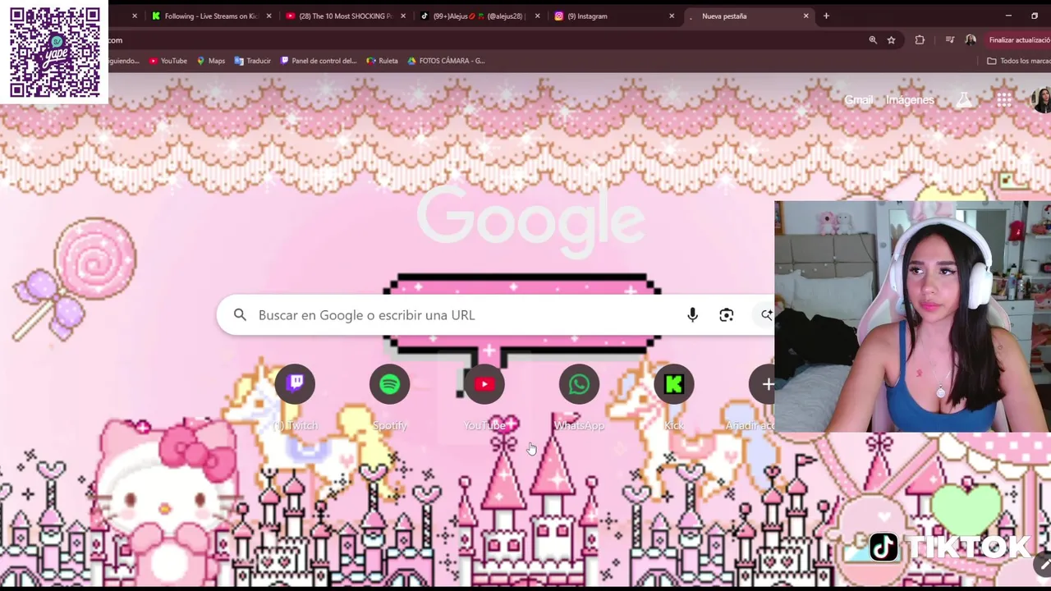Start voice search with microphone
This screenshot has height=591, width=1051.
point(692,315)
